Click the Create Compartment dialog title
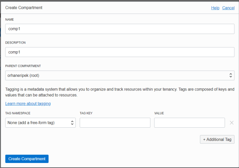The image size is (239, 168). 24,8
